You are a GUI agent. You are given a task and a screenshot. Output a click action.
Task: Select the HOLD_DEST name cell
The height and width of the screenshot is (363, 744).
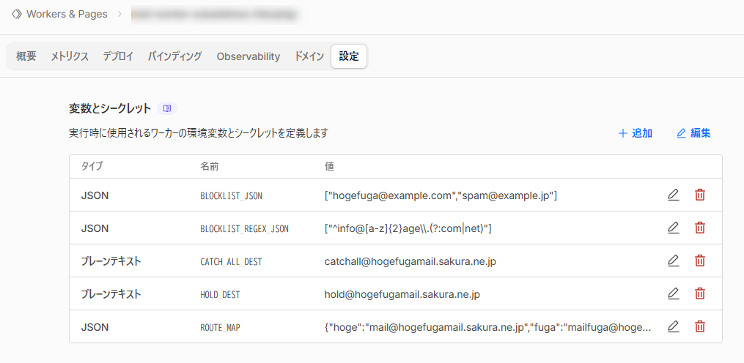(x=220, y=295)
